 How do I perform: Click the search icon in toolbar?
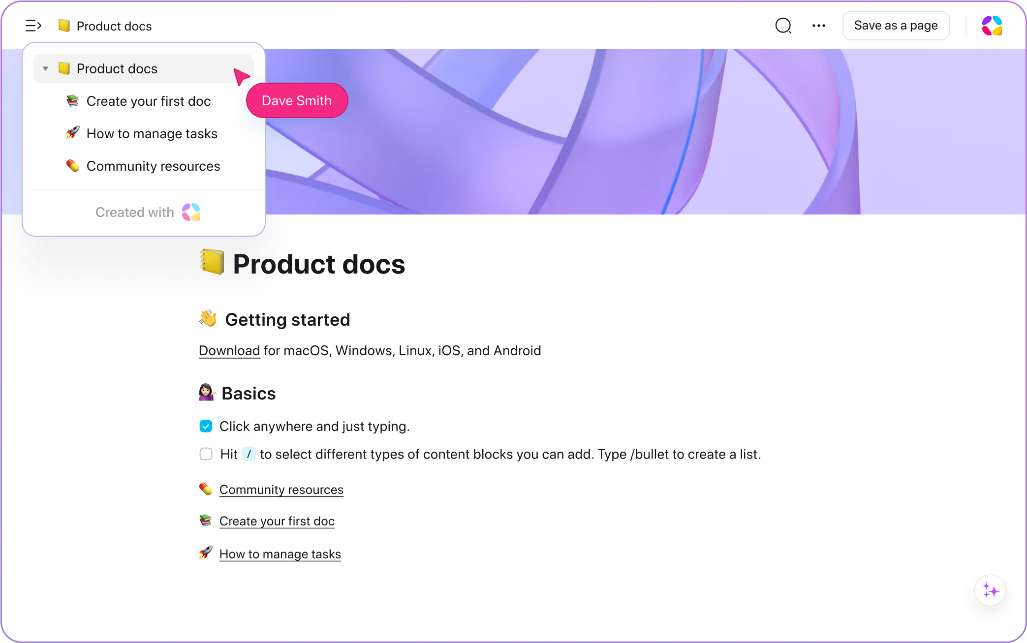[x=783, y=25]
